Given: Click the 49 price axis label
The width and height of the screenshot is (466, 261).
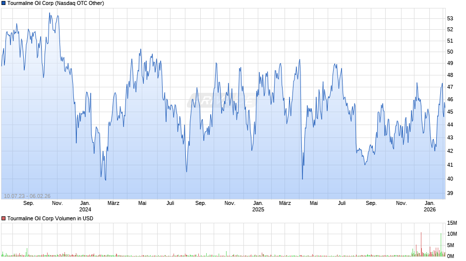Looking at the screenshot, I should pos(450,63).
